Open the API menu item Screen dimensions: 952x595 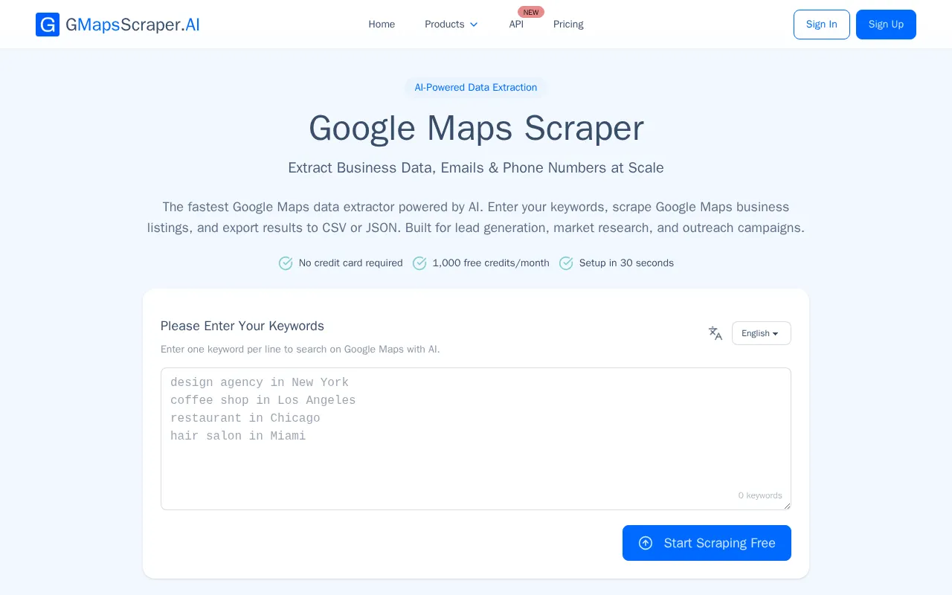(x=516, y=25)
